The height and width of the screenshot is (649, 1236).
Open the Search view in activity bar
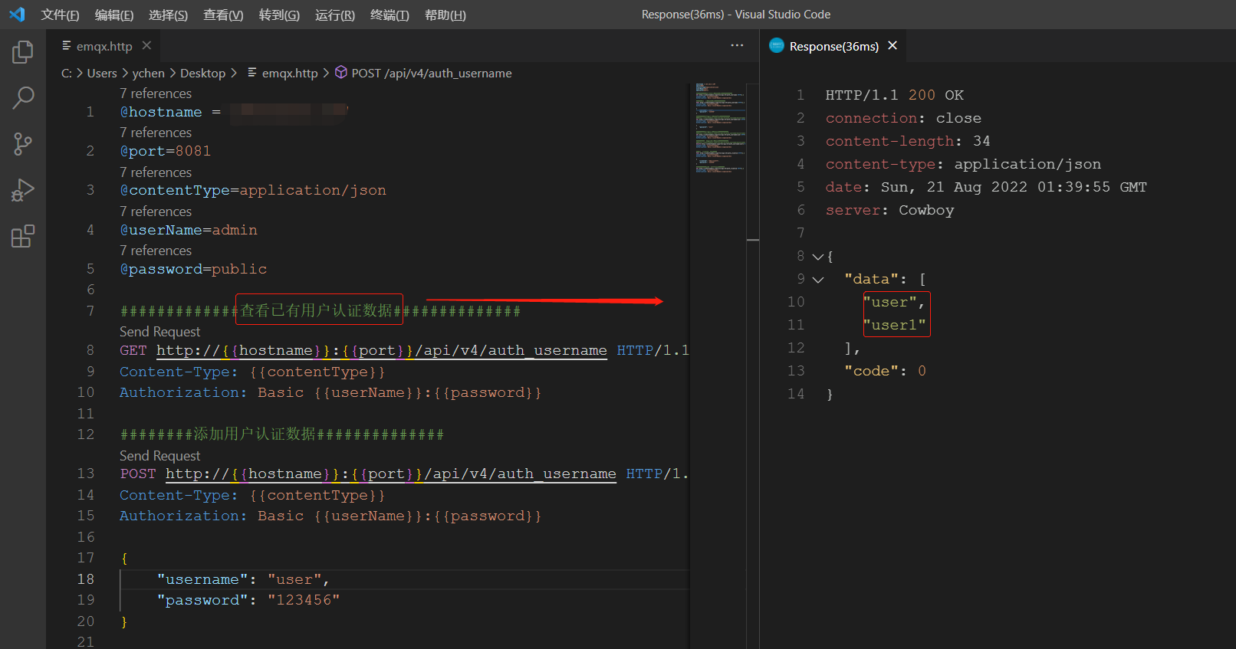[23, 98]
